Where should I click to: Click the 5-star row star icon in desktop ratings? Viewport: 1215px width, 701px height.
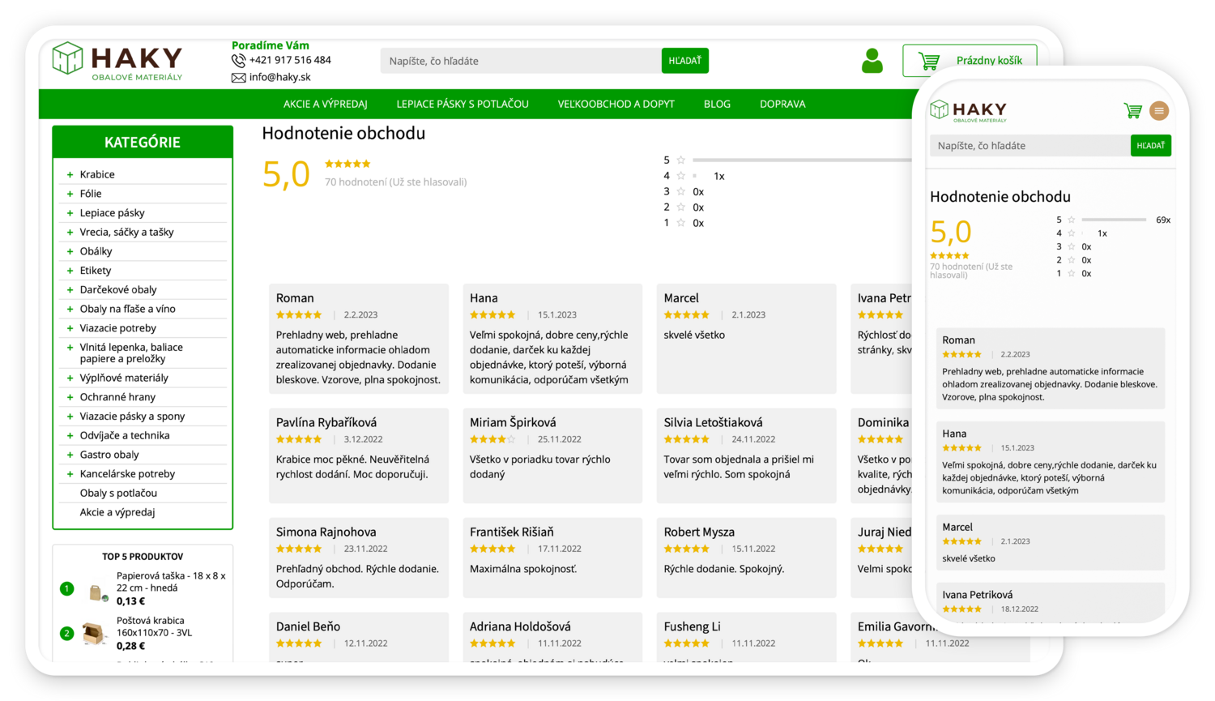(681, 160)
